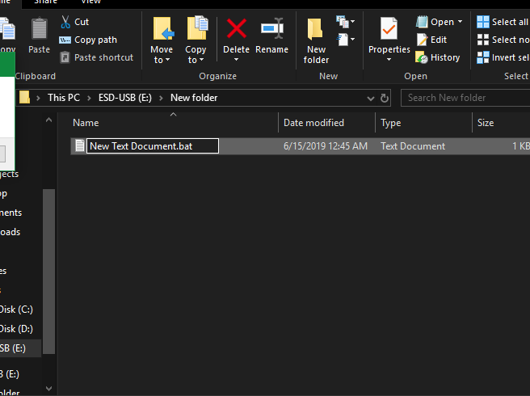530x396 pixels.
Task: Expand the Move to dropdown arrow
Action: pos(168,60)
